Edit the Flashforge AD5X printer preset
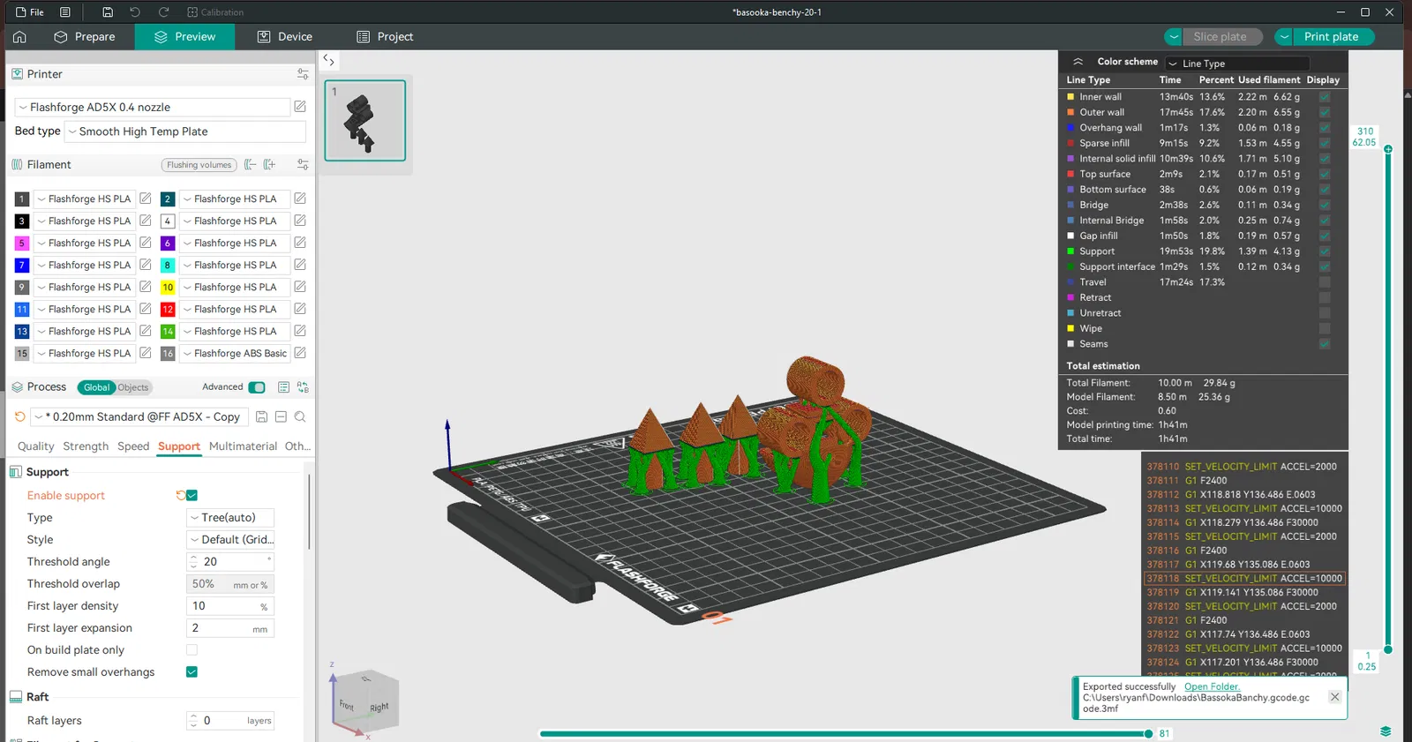The image size is (1412, 742). coord(300,107)
